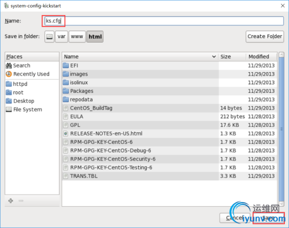Select the EULA file icon
This screenshot has height=228, width=289.
click(x=66, y=117)
